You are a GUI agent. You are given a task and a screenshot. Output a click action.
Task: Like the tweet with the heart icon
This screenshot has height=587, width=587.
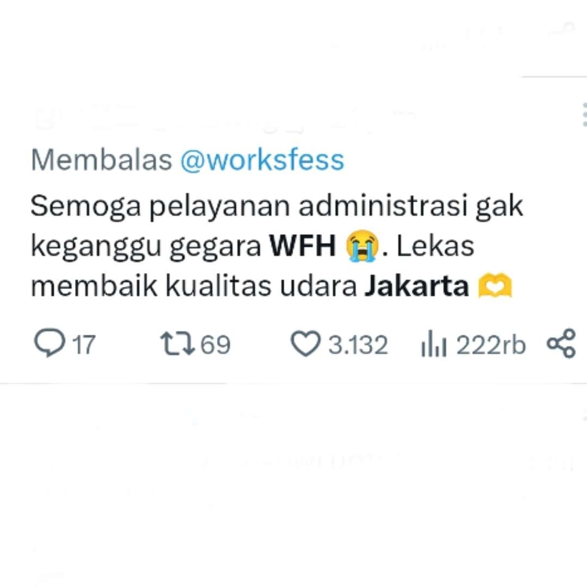305,344
